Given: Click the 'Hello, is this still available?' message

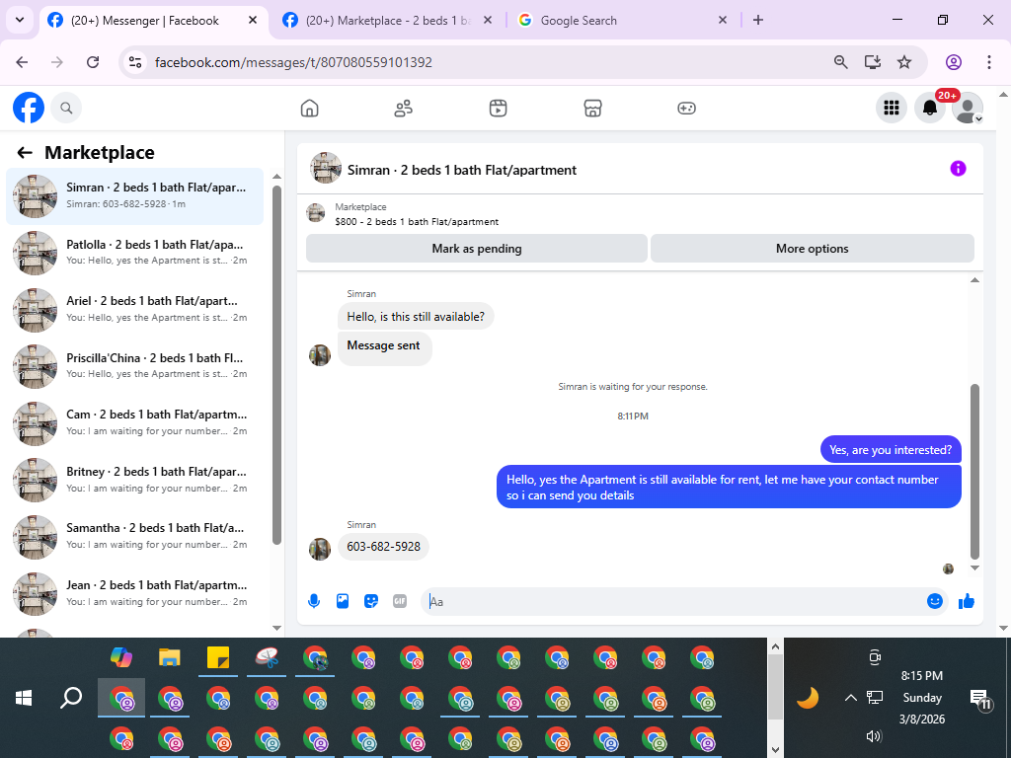Looking at the screenshot, I should click(416, 317).
